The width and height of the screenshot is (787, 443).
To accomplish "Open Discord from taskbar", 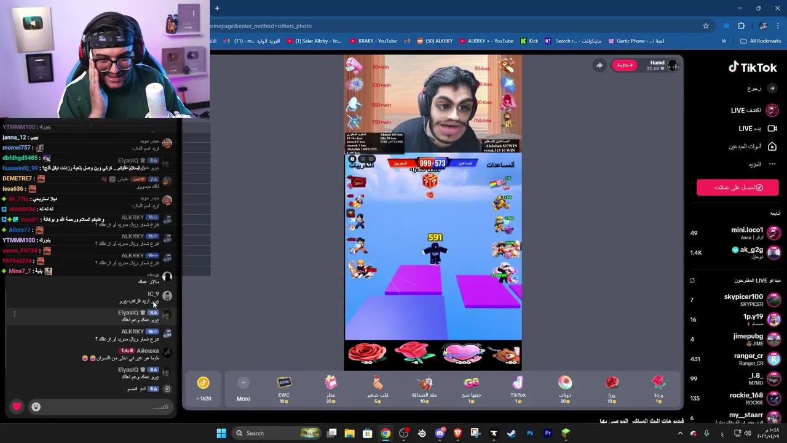I will point(440,433).
